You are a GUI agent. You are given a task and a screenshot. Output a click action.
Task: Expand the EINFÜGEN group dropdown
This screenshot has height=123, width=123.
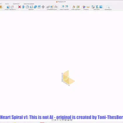point(97,9)
